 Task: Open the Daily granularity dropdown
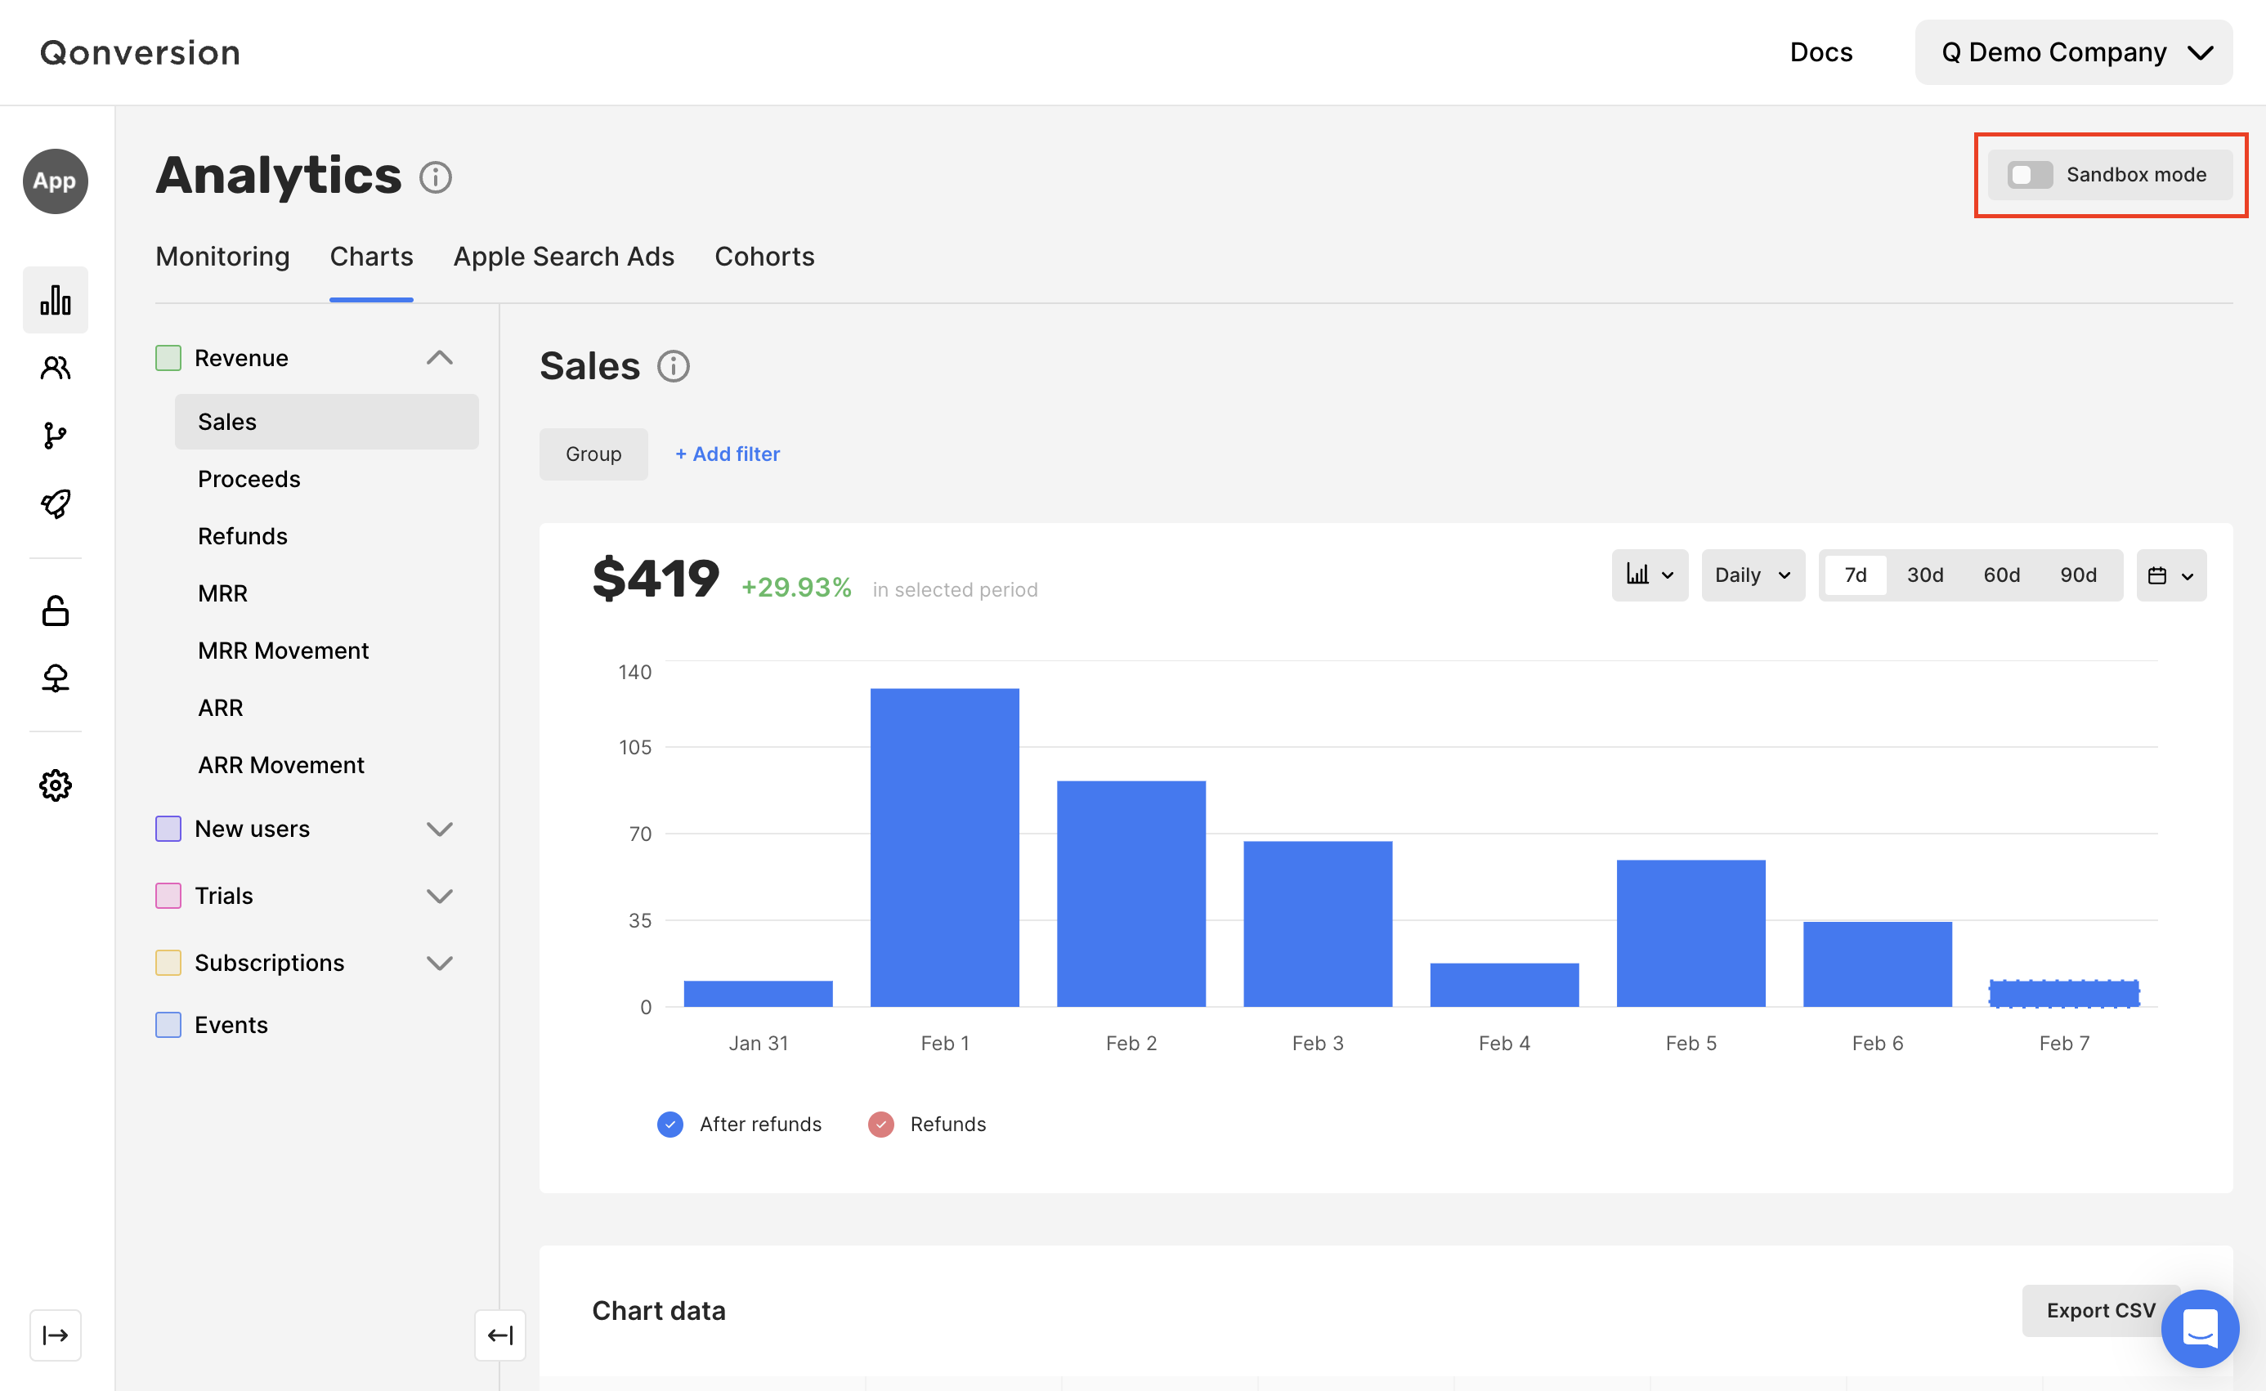pyautogui.click(x=1752, y=575)
